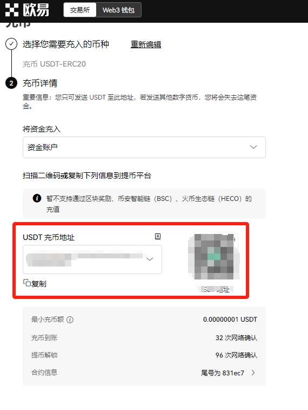Expand the USDT deposit address dropdown chevron

click(x=150, y=259)
